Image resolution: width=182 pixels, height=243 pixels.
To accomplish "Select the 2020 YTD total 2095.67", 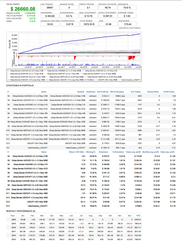I will [x=138, y=220].
